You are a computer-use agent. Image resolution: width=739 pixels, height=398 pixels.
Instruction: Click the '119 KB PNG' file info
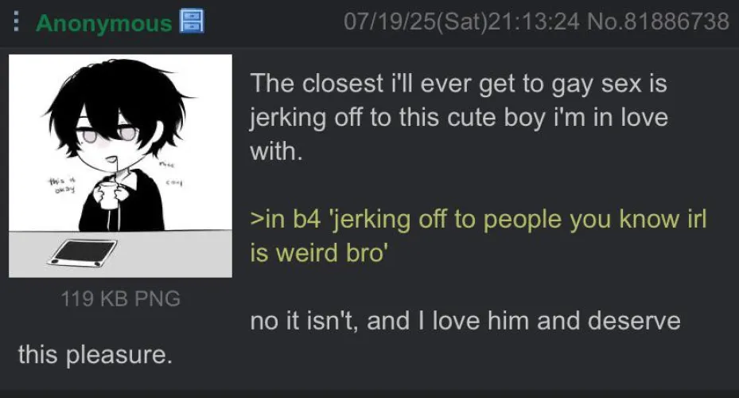[121, 298]
